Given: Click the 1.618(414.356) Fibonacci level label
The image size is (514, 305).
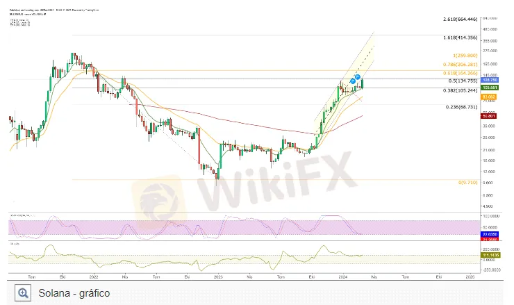Looking at the screenshot, I should pyautogui.click(x=461, y=38).
